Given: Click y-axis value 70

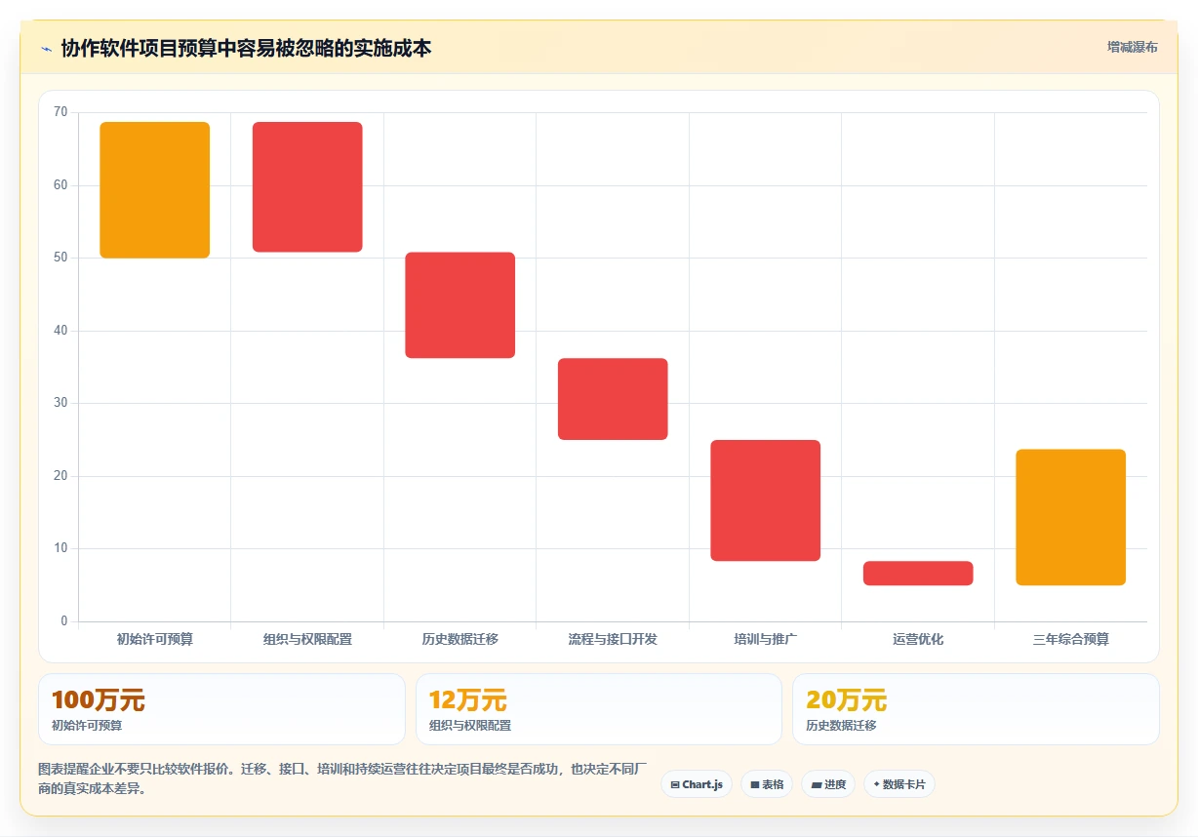Looking at the screenshot, I should pyautogui.click(x=60, y=112).
